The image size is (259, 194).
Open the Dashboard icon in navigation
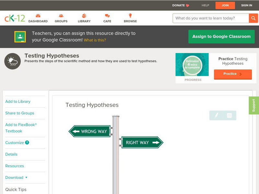(x=38, y=16)
